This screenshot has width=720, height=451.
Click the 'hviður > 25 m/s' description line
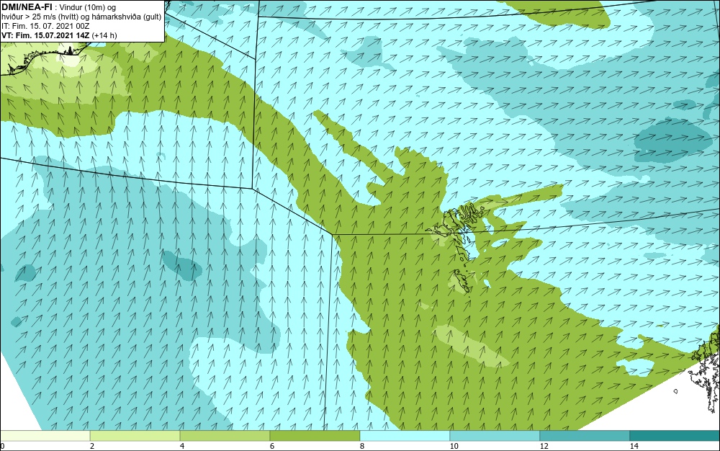point(81,17)
